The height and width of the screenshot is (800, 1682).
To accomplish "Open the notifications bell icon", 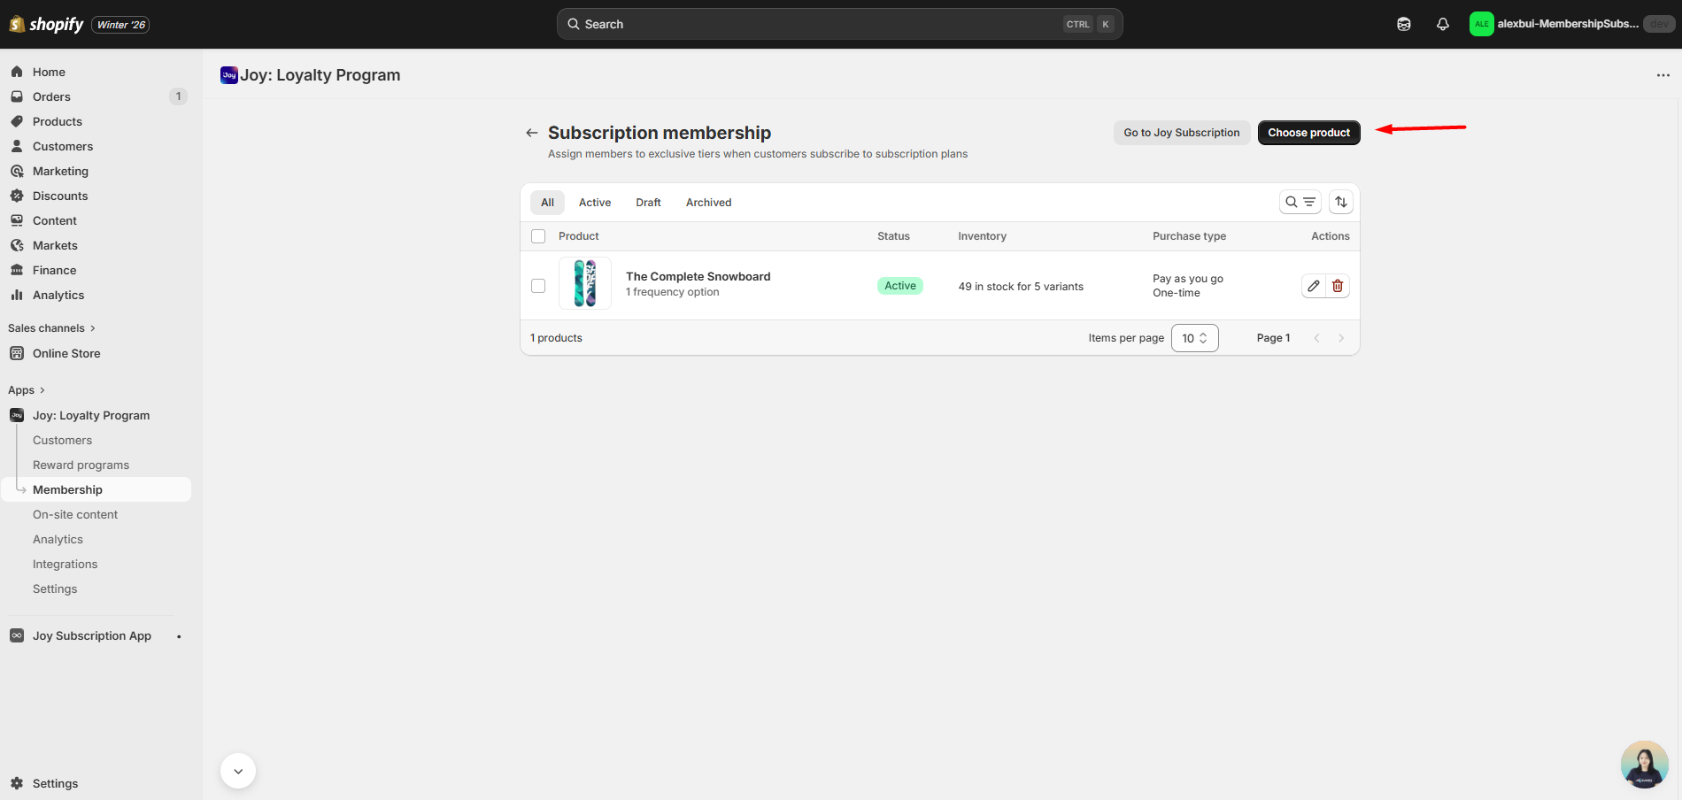I will click(x=1443, y=24).
